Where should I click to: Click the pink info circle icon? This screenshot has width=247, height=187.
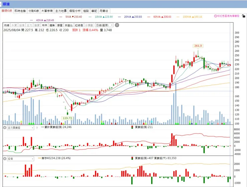[215, 16]
